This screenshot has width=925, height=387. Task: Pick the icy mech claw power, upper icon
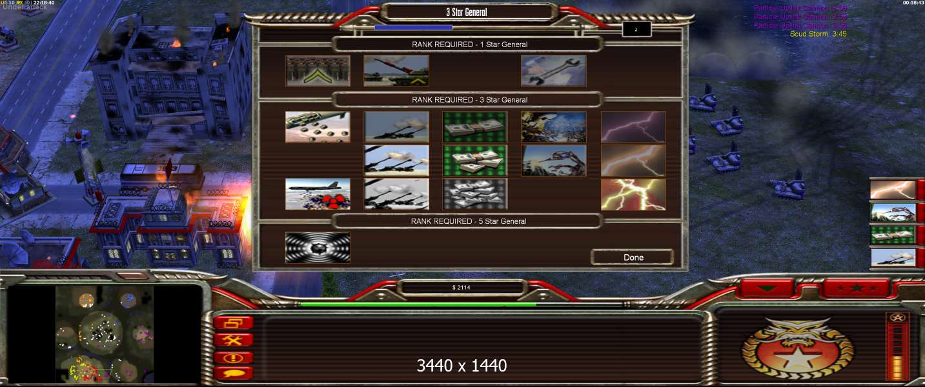click(554, 127)
